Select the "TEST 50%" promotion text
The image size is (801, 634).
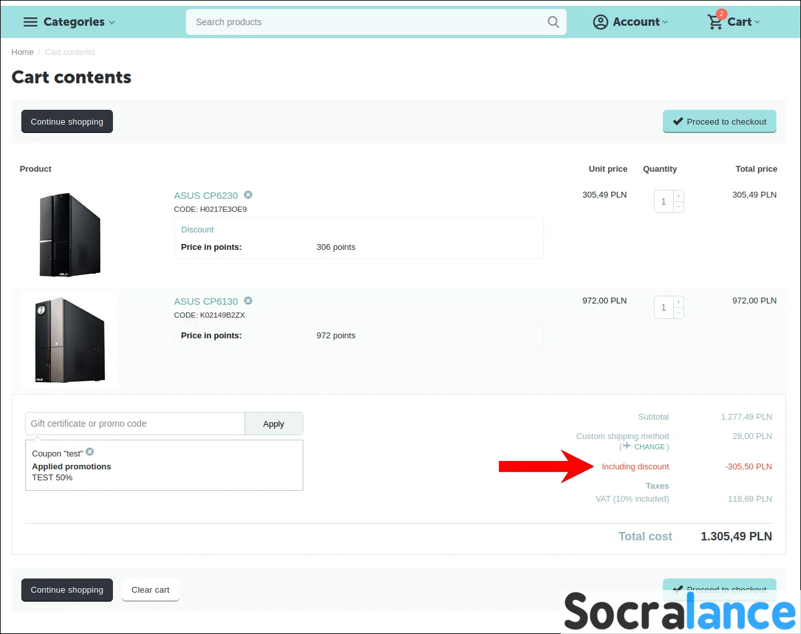click(x=52, y=478)
